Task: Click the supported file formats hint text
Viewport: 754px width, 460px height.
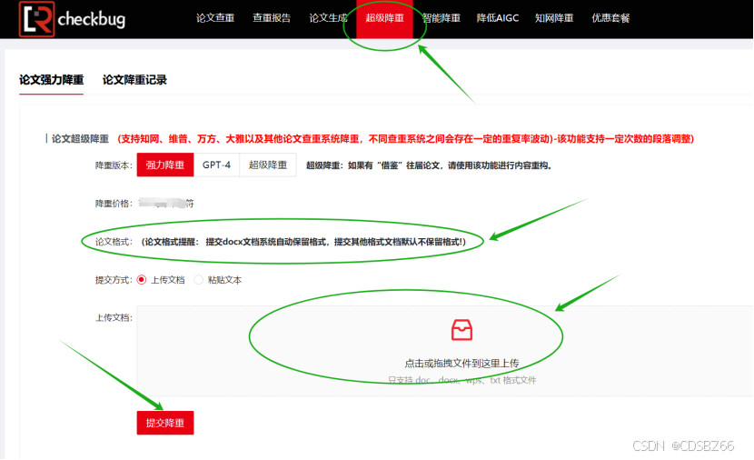Action: point(461,380)
